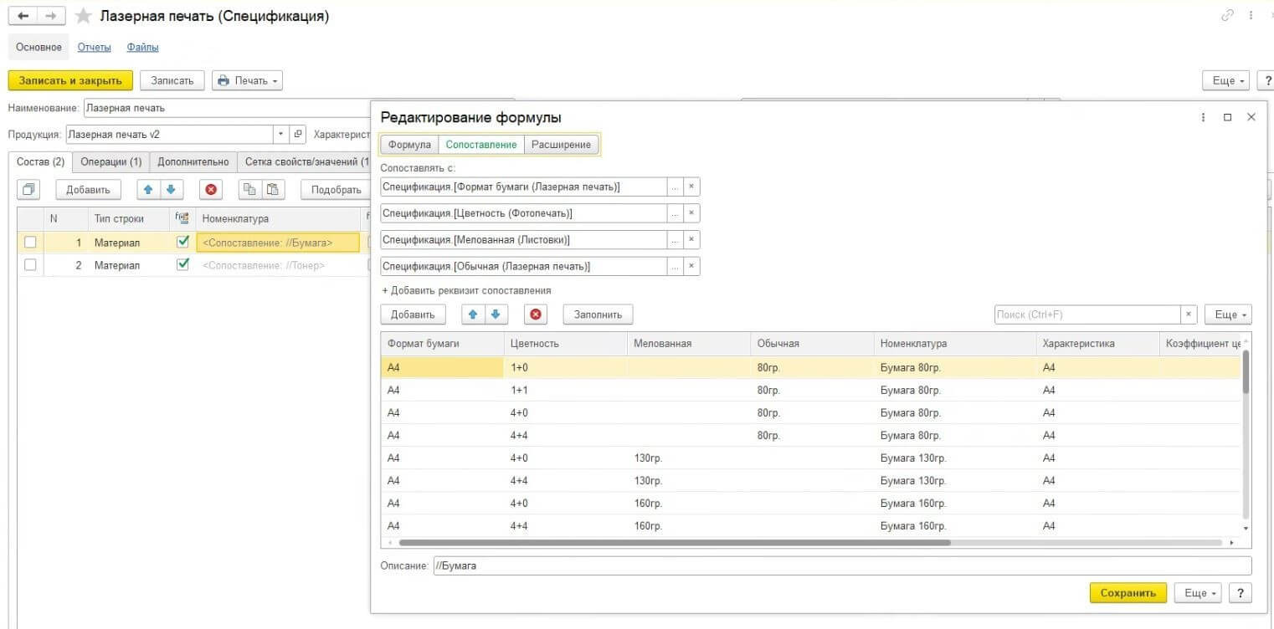Image resolution: width=1274 pixels, height=629 pixels.
Task: Clear the Цветность (Фотопечать) mapping field
Action: pyautogui.click(x=691, y=213)
